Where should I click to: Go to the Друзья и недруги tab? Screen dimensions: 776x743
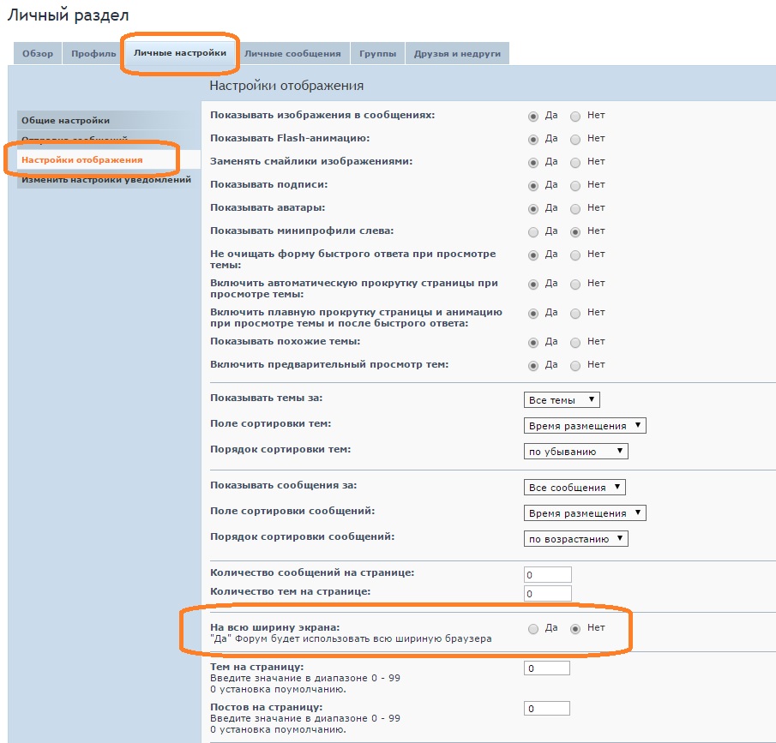(457, 54)
